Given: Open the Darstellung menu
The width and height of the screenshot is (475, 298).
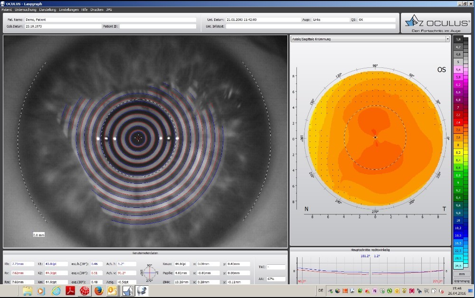Looking at the screenshot, I should [47, 9].
